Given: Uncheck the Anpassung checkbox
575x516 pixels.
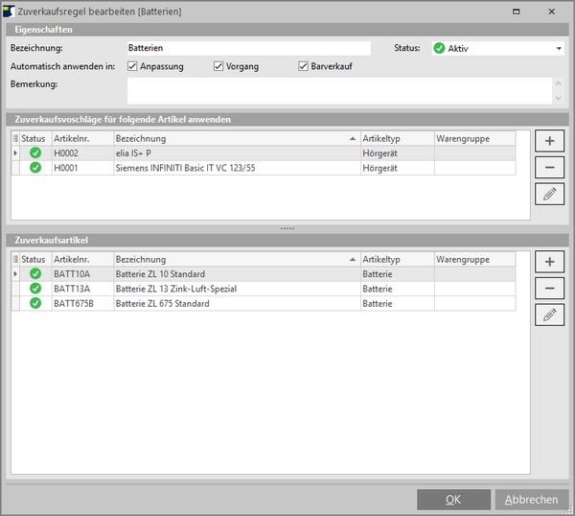Looking at the screenshot, I should coord(133,66).
